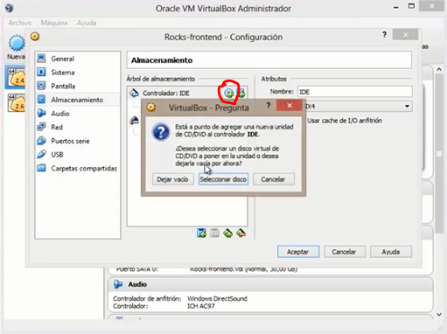Click the Nueva machine icon in main toolbar
Image resolution: width=447 pixels, height=334 pixels.
coord(16,46)
